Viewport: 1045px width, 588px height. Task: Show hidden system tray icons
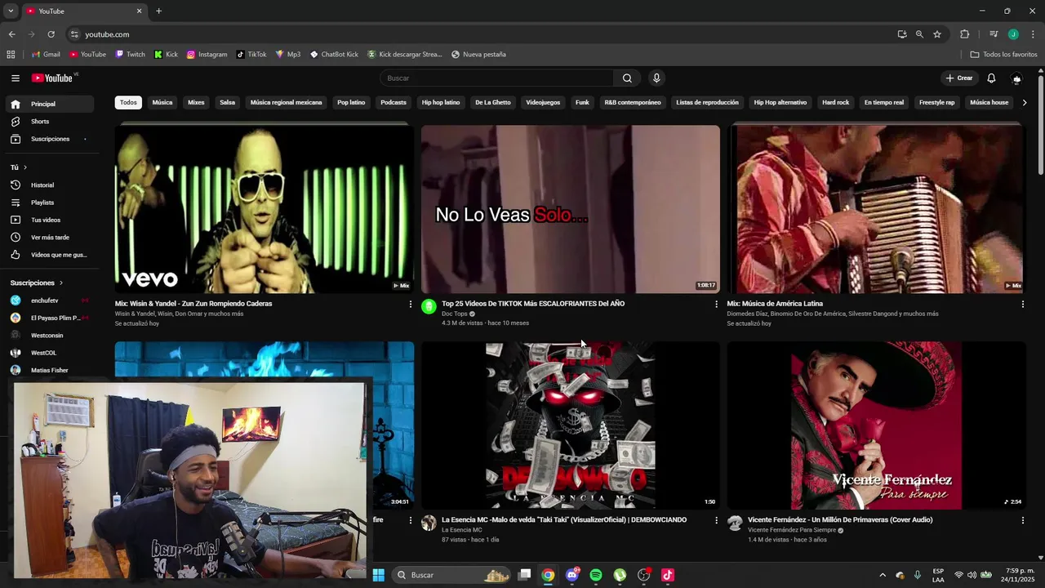883,575
